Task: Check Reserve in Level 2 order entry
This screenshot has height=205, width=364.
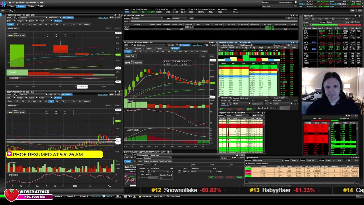Action: click(x=271, y=108)
